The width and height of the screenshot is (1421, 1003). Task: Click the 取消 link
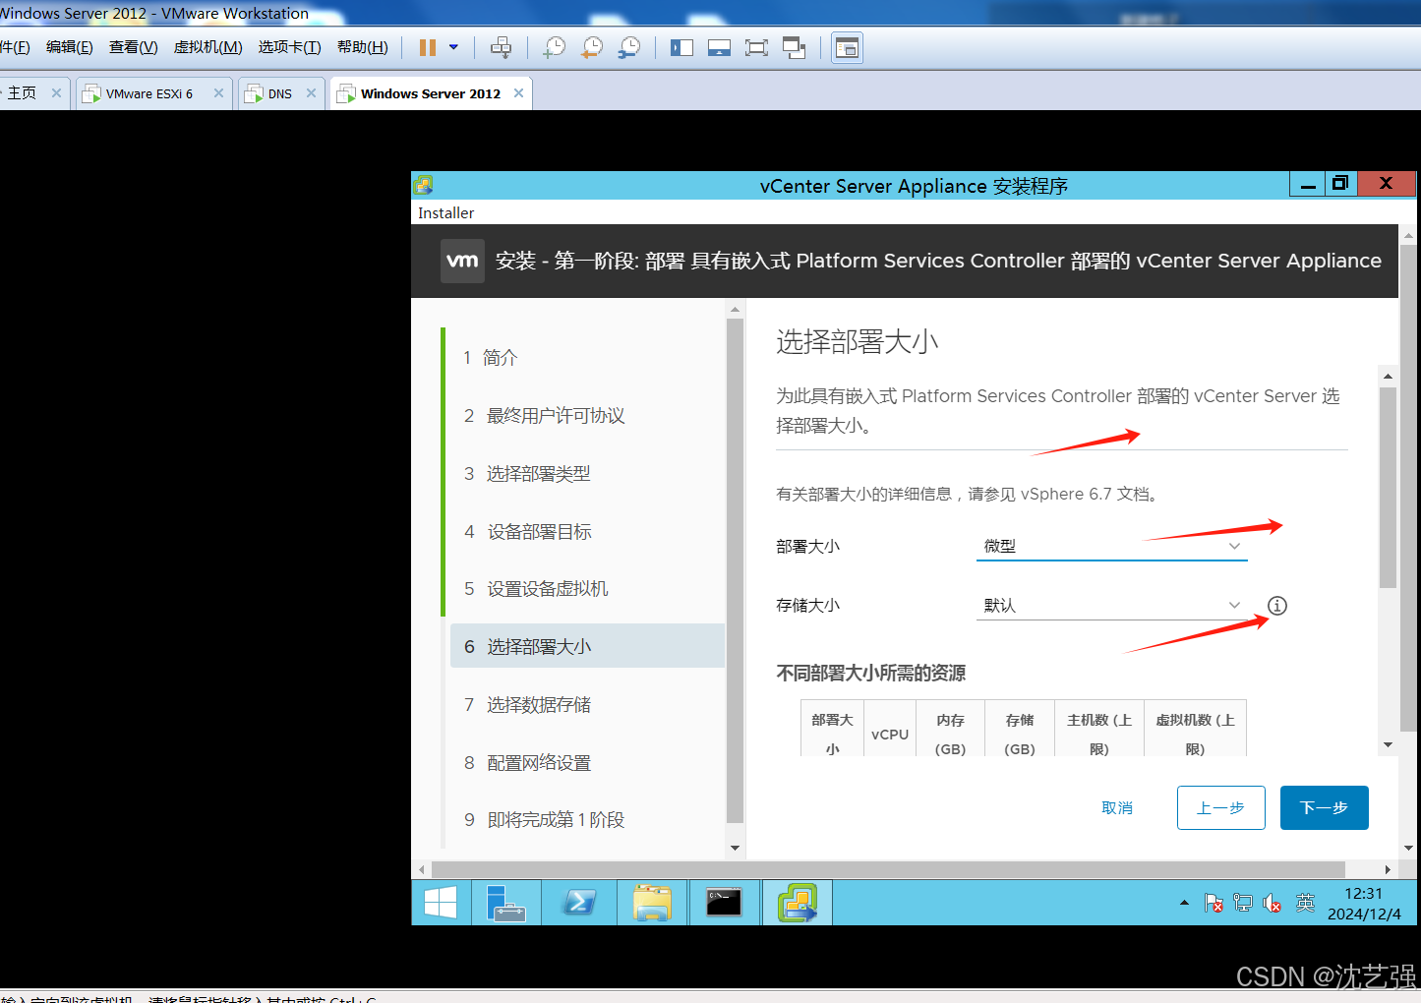coord(1117,807)
